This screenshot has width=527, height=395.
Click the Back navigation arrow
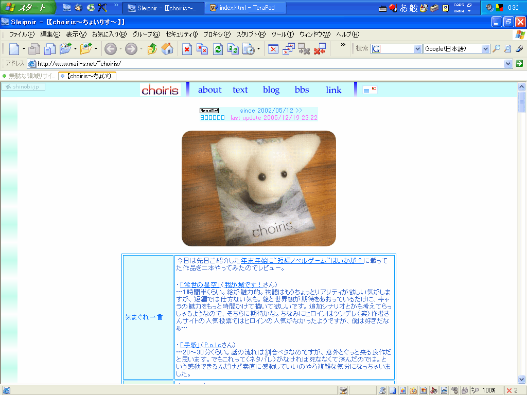pos(110,49)
